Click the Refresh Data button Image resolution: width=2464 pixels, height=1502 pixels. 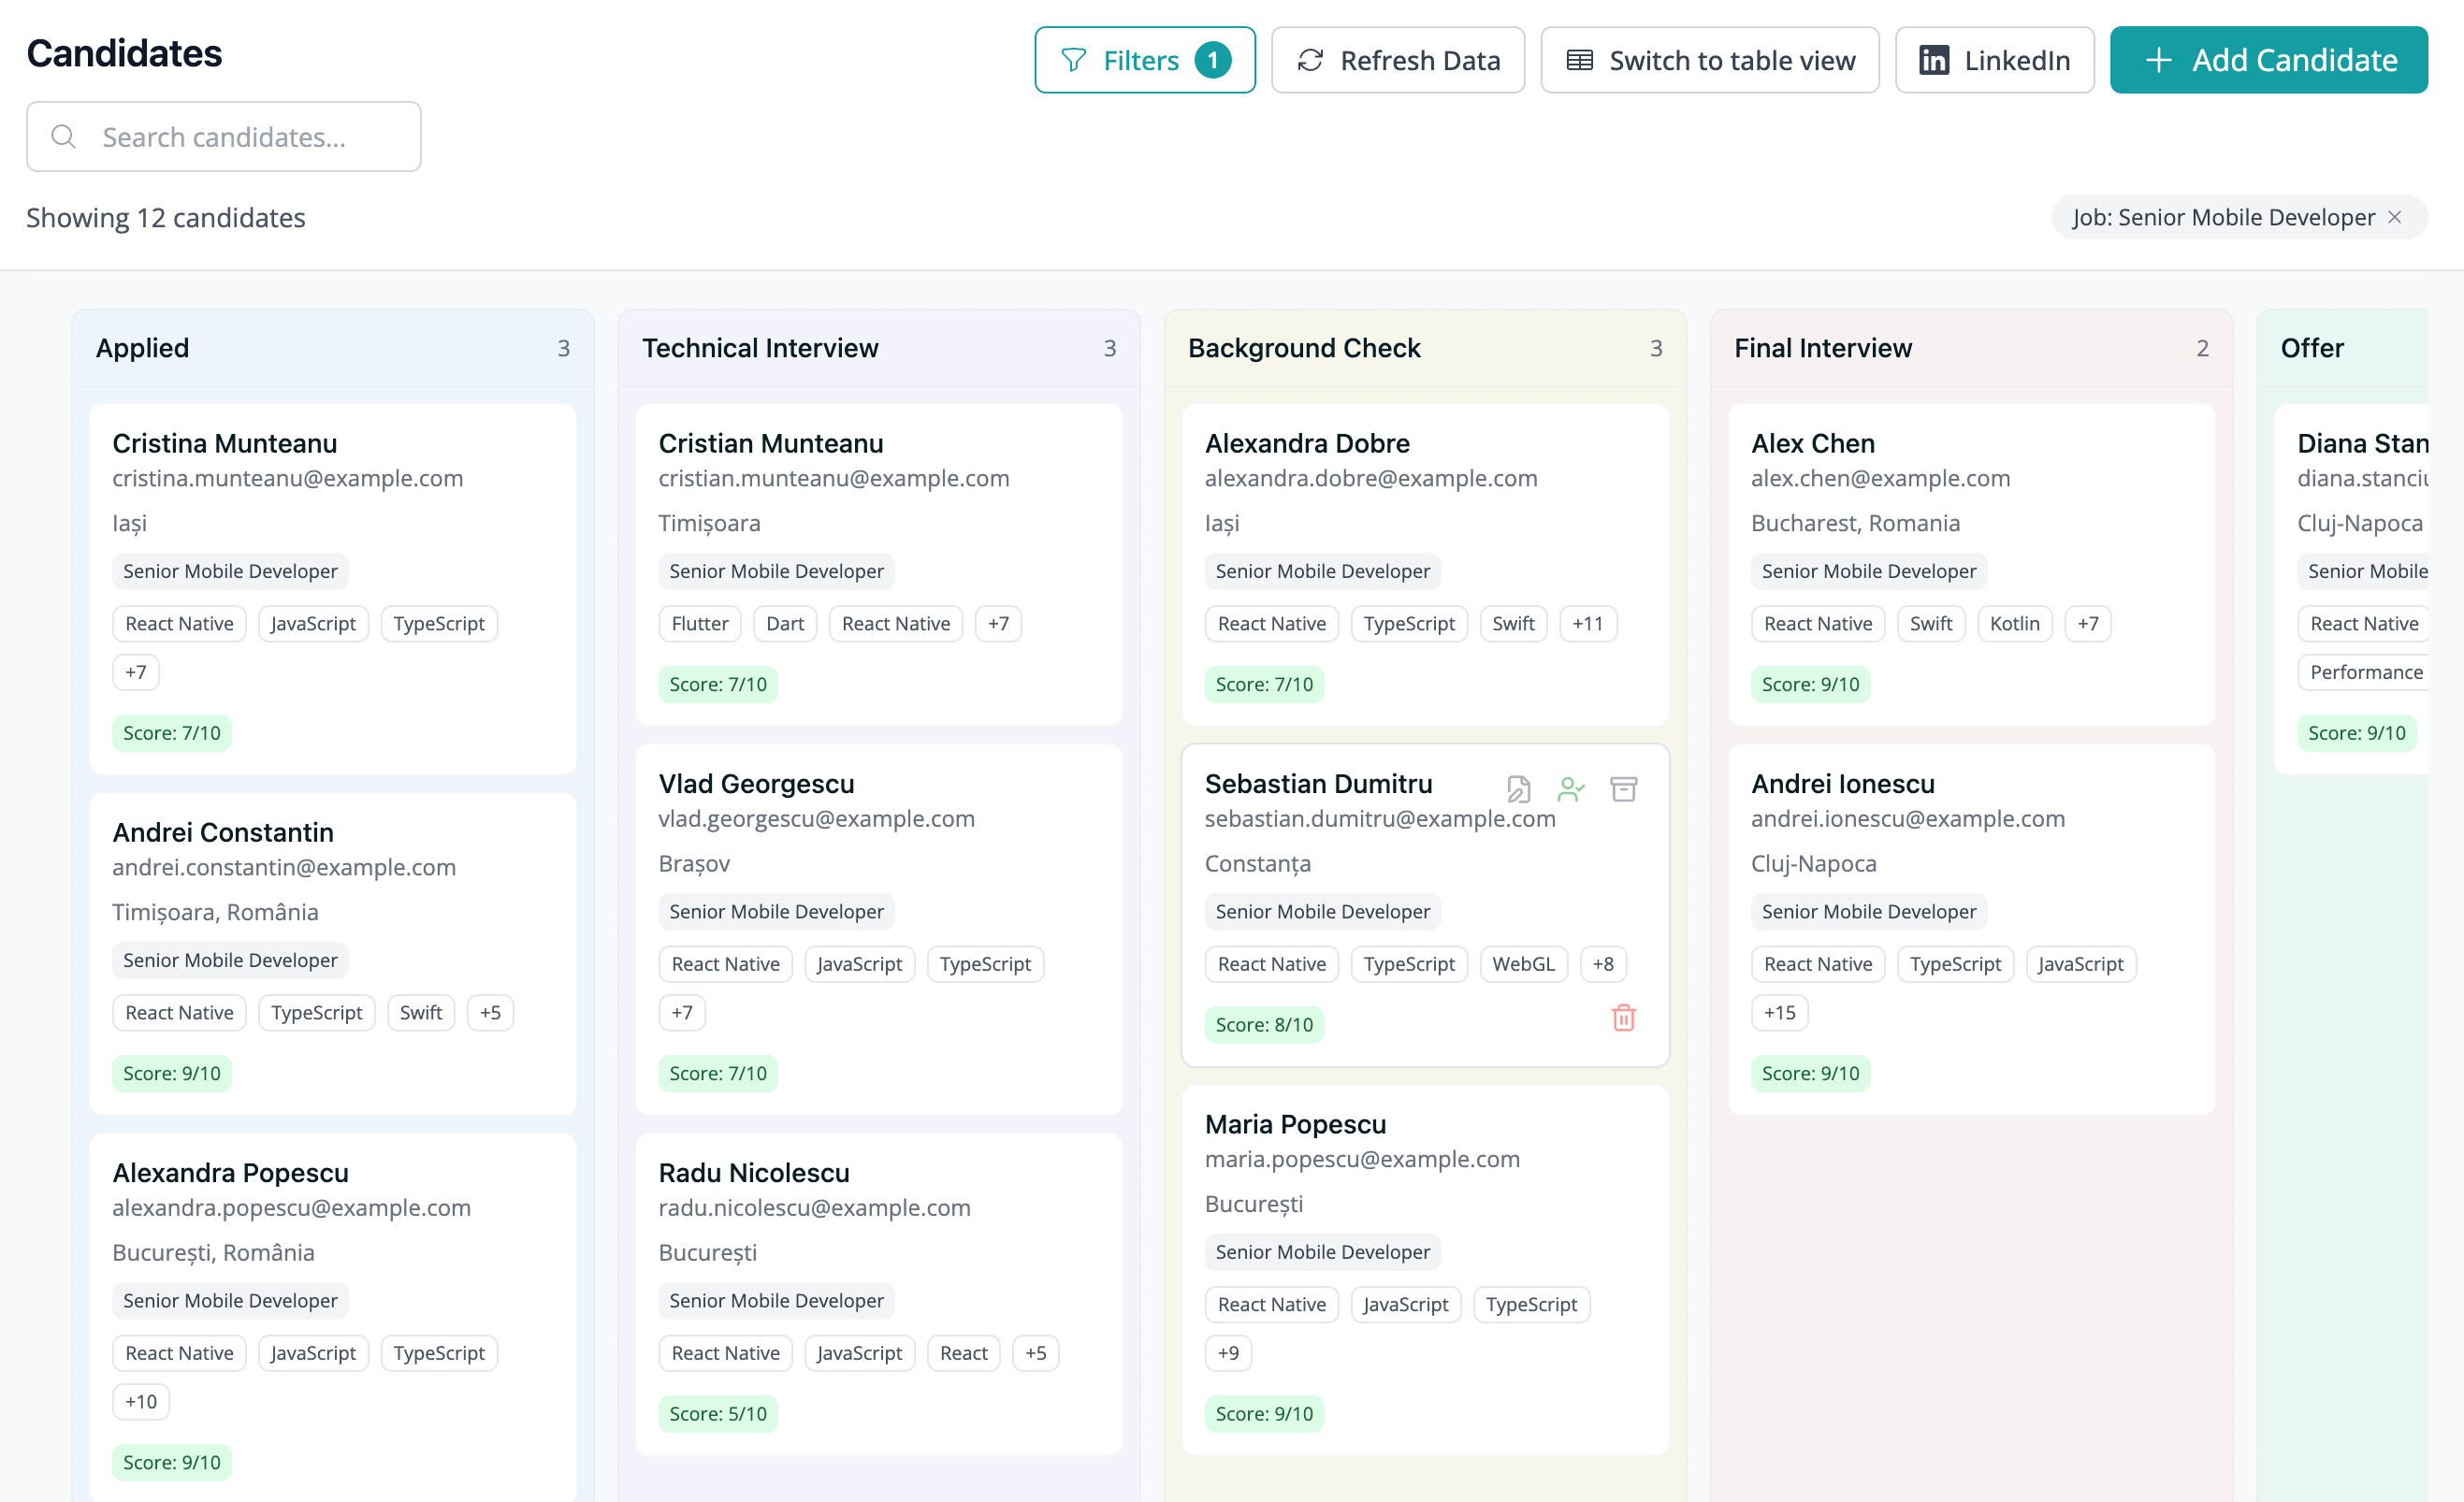point(1397,60)
